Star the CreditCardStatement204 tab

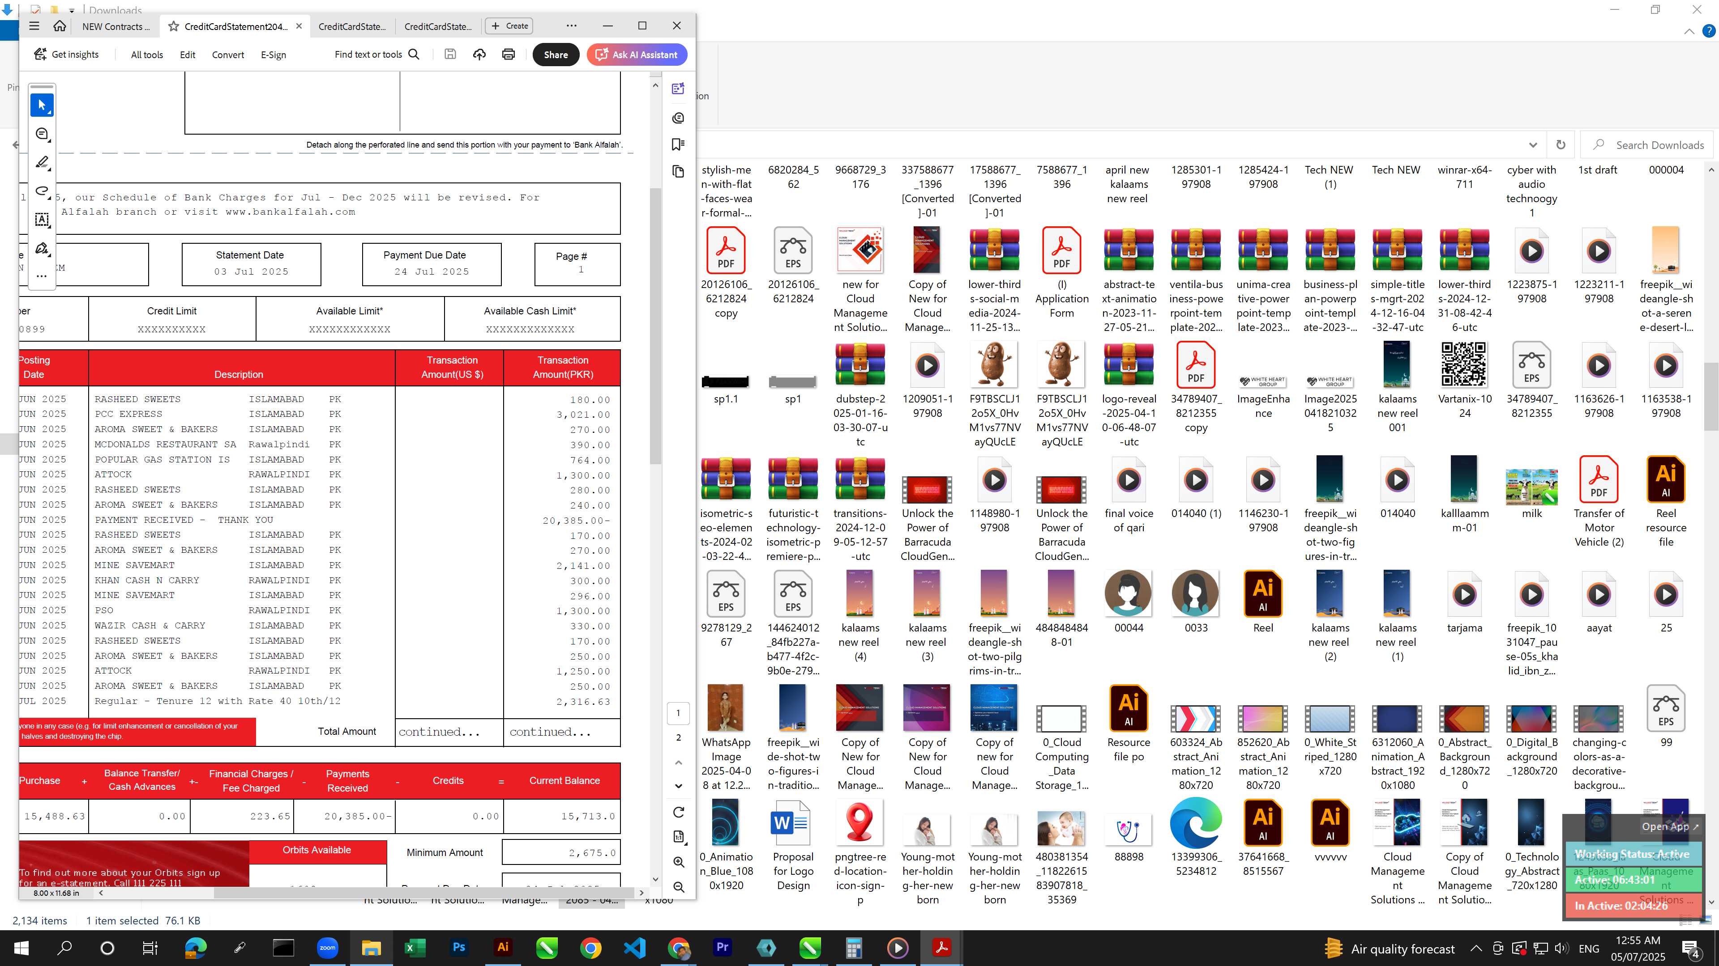click(x=174, y=26)
